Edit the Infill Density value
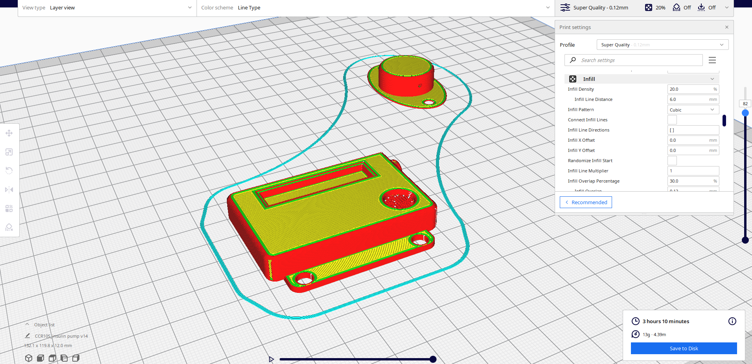The height and width of the screenshot is (364, 752). (x=693, y=89)
